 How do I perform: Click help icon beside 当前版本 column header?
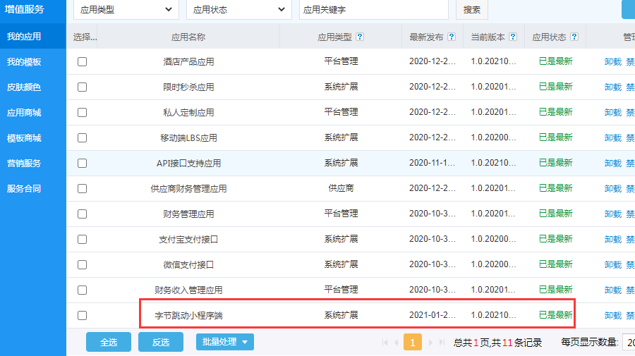click(512, 37)
